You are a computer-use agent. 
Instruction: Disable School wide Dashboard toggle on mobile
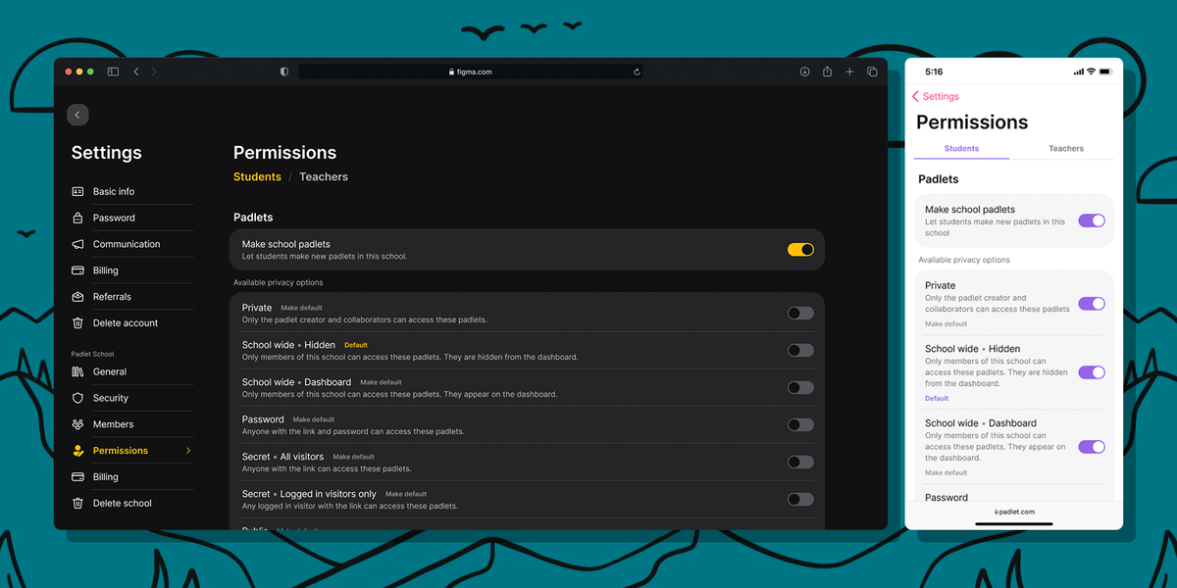[1091, 447]
